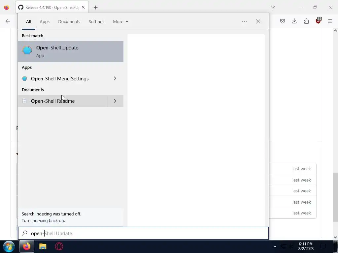Image resolution: width=338 pixels, height=253 pixels.
Task: Open File Explorer from the taskbar
Action: (43, 246)
